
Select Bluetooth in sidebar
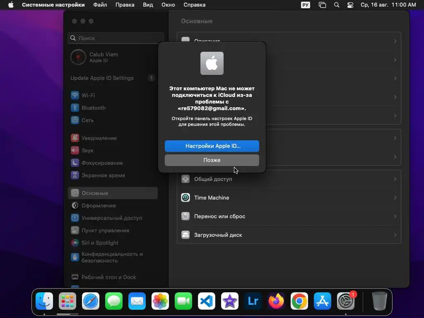[x=113, y=108]
